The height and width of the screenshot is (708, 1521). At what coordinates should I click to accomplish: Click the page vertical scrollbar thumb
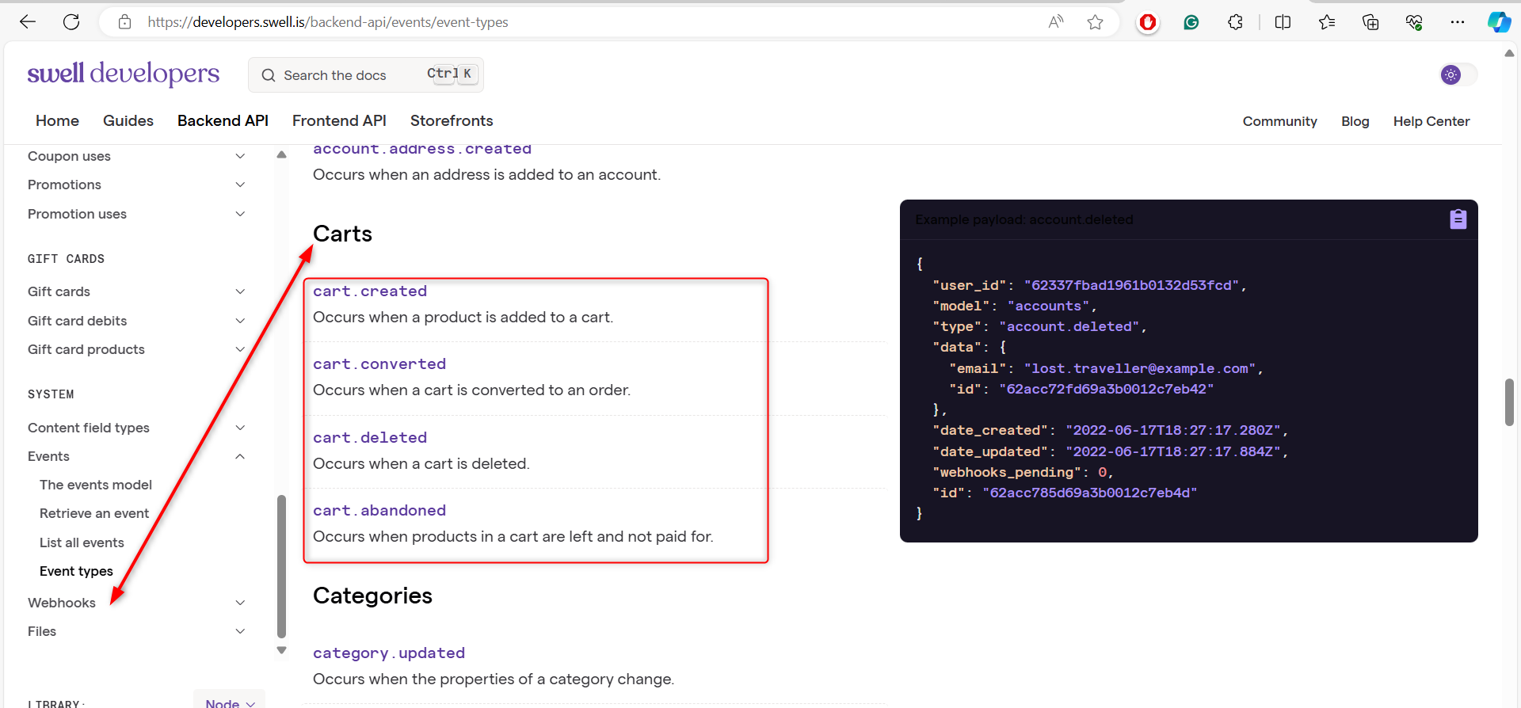pyautogui.click(x=1509, y=402)
